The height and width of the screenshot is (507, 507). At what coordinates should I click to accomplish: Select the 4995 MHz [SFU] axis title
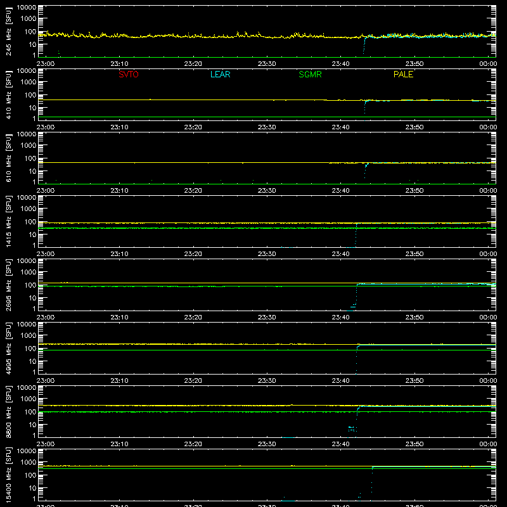8,348
